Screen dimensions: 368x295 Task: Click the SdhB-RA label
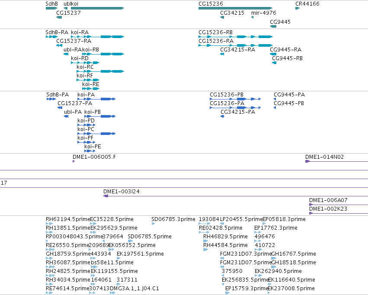[57, 32]
